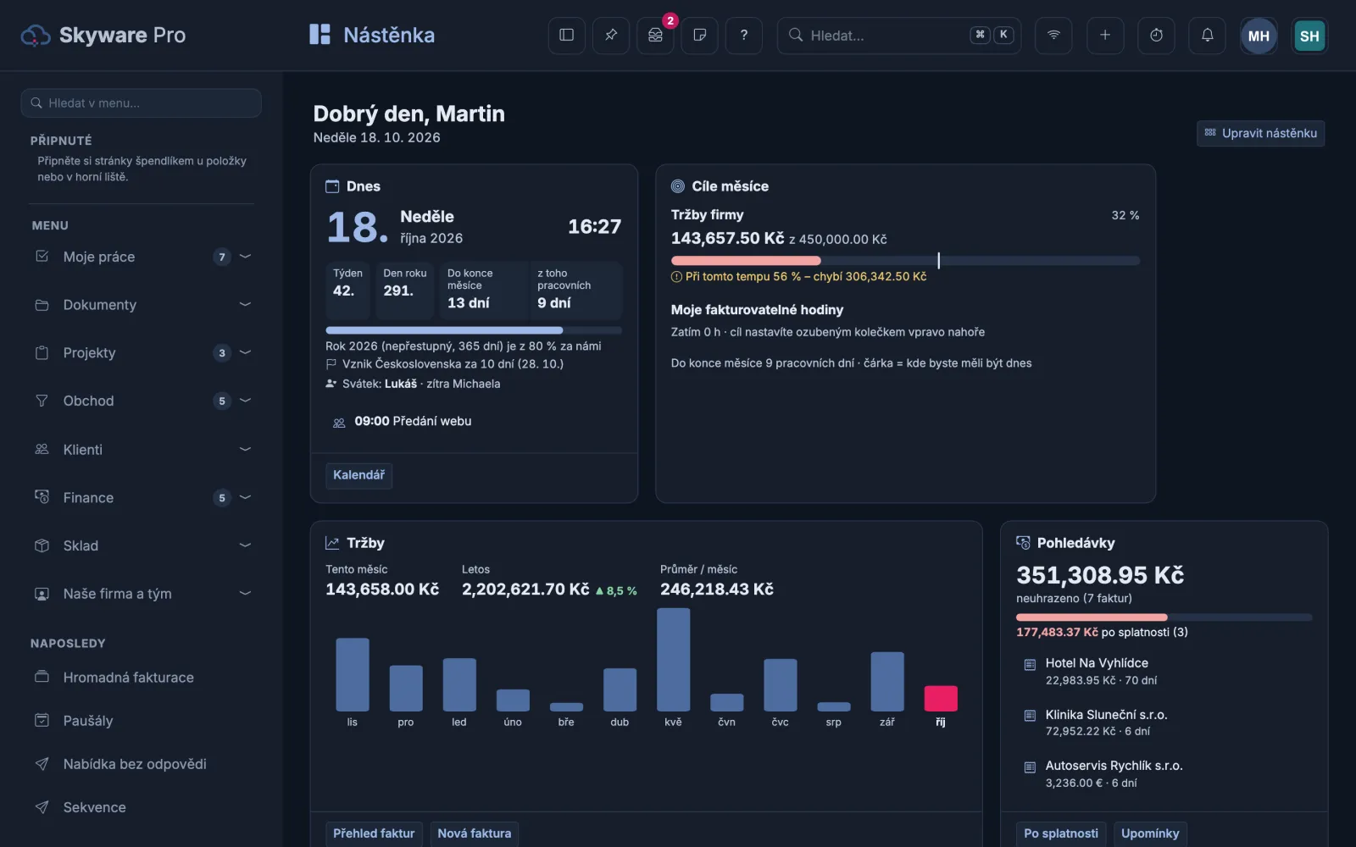Image resolution: width=1356 pixels, height=847 pixels.
Task: Open the help question mark icon
Action: (744, 36)
